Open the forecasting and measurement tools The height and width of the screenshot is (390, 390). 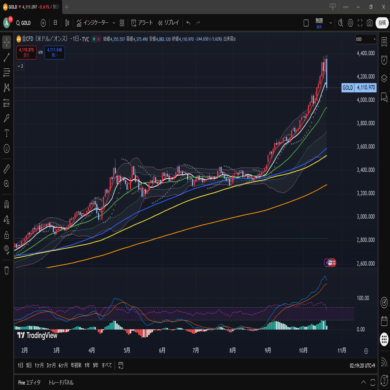pos(7,103)
